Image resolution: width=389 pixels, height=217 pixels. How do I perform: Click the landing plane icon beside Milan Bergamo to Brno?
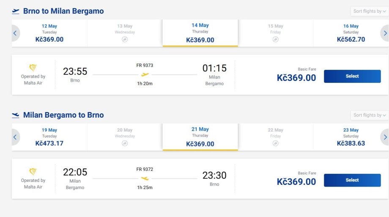point(16,115)
